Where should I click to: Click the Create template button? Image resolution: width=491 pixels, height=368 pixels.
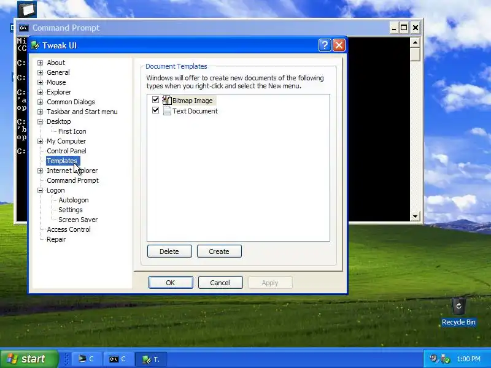click(x=219, y=251)
